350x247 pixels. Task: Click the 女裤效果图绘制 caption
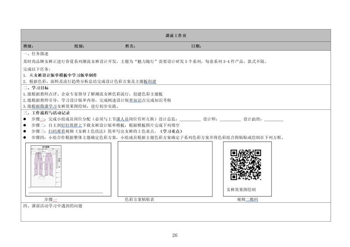(x=241, y=189)
